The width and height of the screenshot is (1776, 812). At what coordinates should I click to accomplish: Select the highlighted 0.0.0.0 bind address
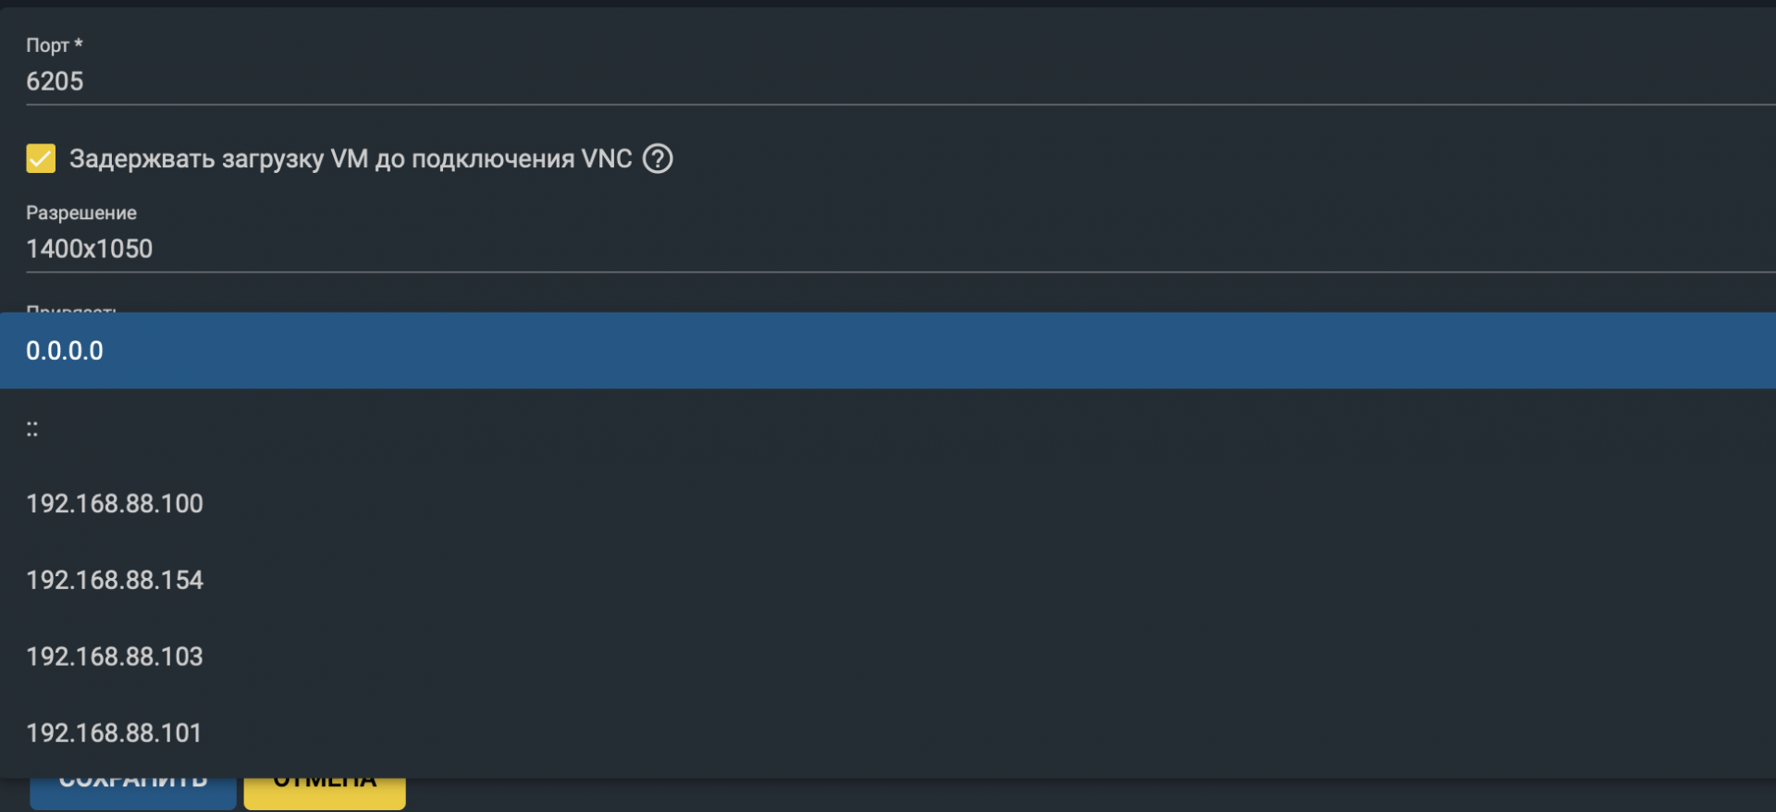pyautogui.click(x=65, y=351)
